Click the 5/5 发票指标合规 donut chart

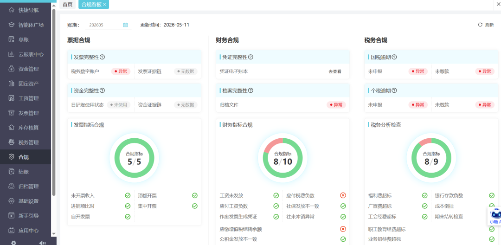134,158
